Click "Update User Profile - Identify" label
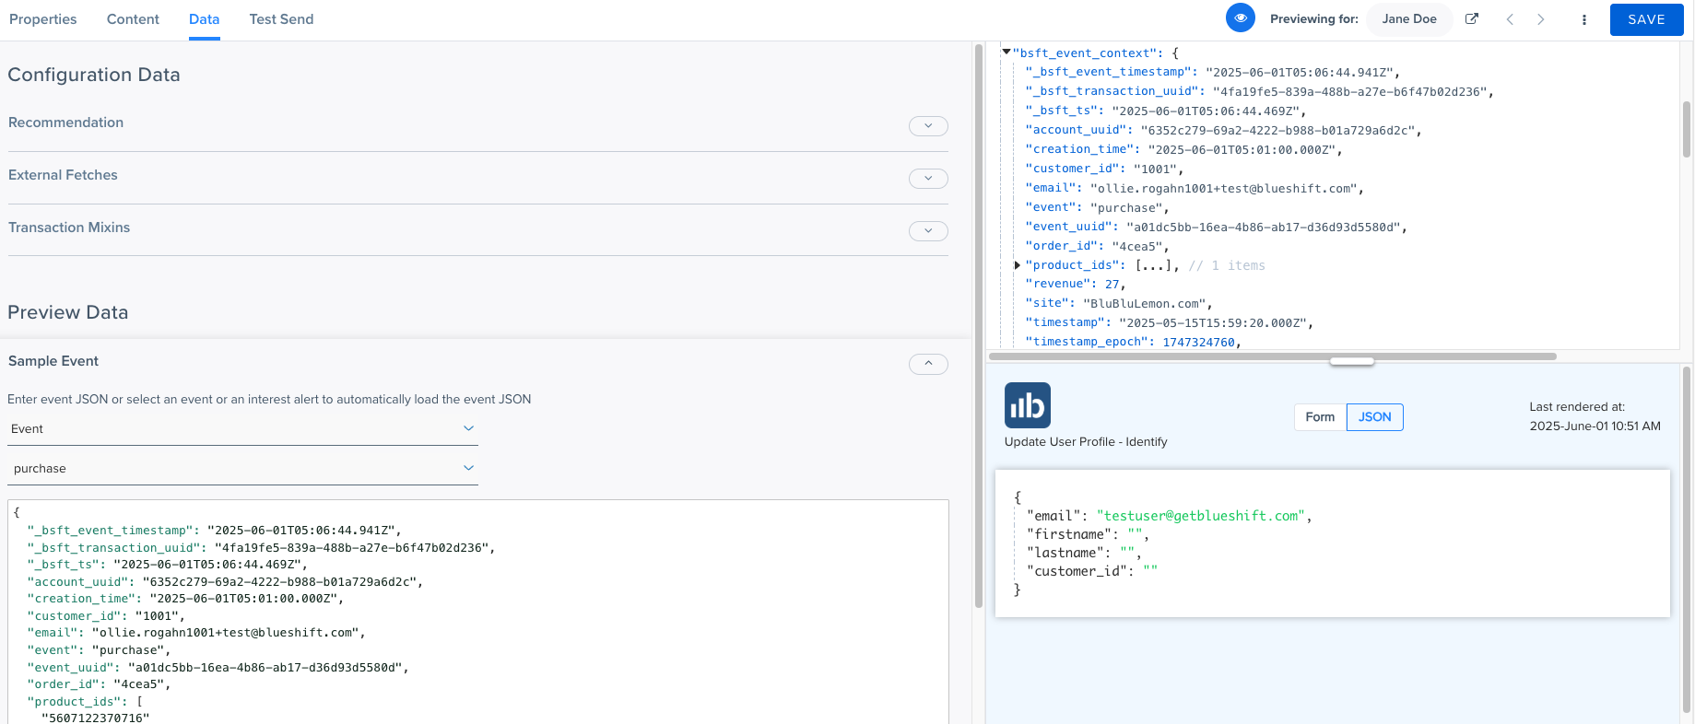 [1086, 442]
